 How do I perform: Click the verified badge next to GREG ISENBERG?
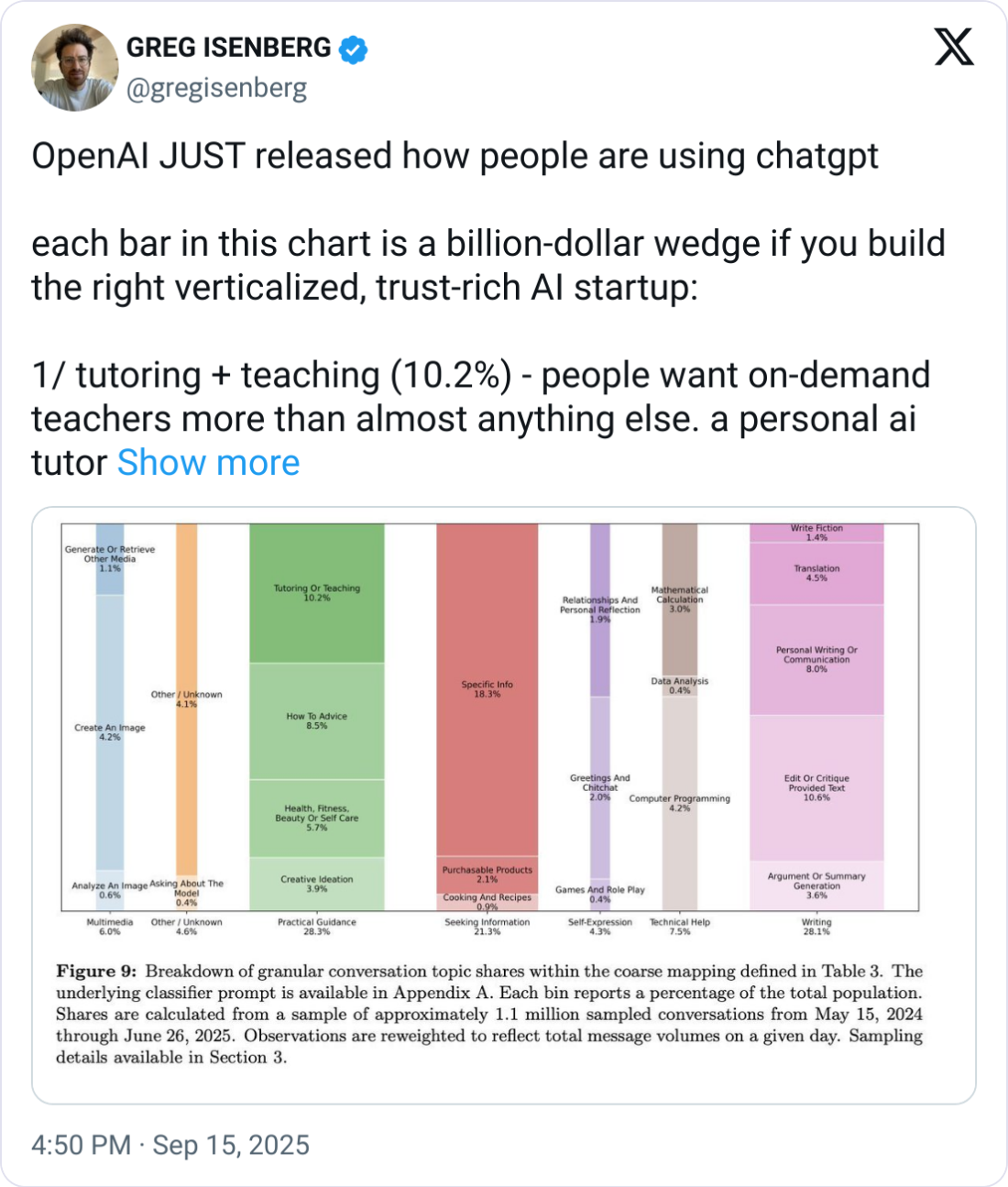click(351, 49)
